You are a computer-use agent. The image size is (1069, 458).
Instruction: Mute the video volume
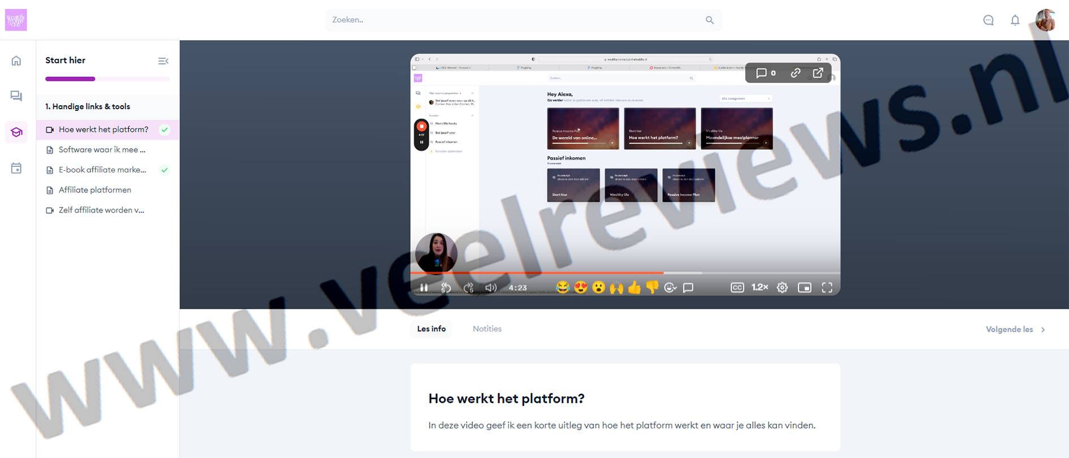tap(490, 287)
